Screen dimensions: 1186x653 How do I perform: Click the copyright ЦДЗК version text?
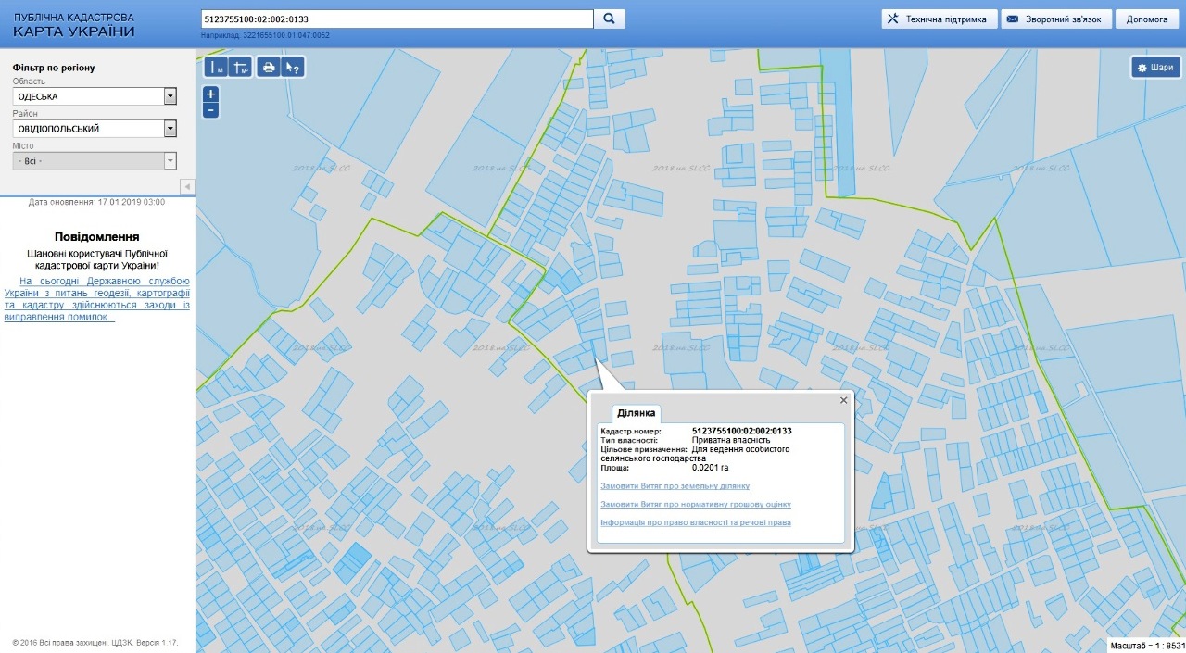pos(95,643)
